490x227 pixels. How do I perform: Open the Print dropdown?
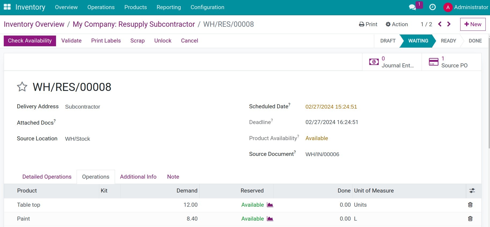[368, 24]
